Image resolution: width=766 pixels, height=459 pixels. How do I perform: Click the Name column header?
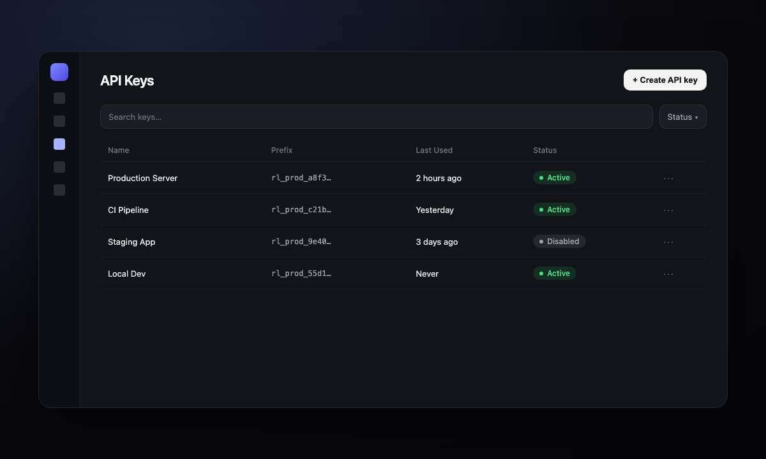click(119, 150)
